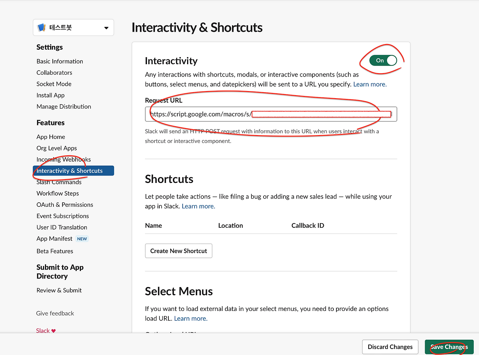The width and height of the screenshot is (479, 355).
Task: Go to Collaborators page
Action: coord(54,72)
